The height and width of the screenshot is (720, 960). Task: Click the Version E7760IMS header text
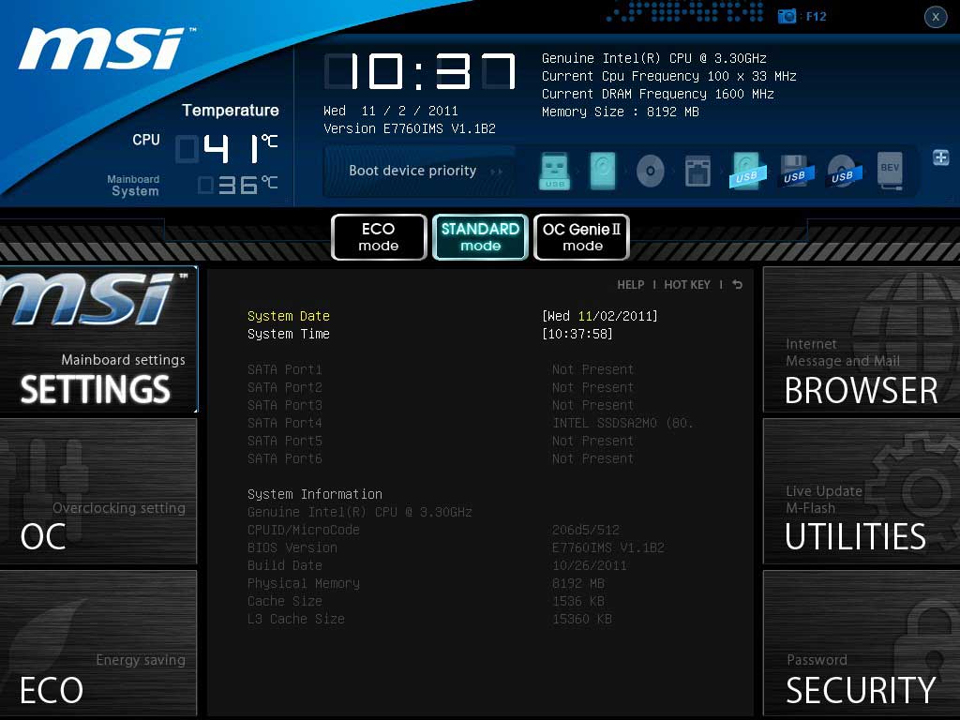(x=410, y=128)
